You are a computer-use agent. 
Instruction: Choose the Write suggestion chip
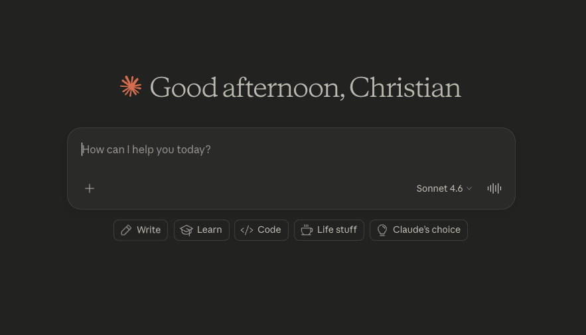[141, 230]
